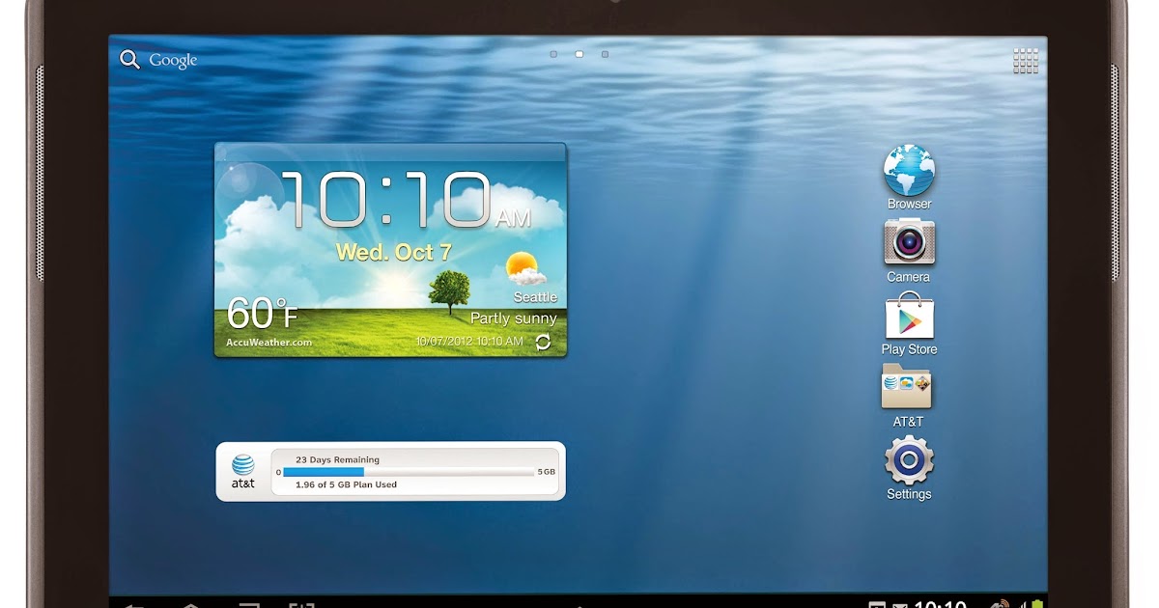The height and width of the screenshot is (608, 1159).
Task: Select the middle home screen page indicator
Action: (x=578, y=55)
